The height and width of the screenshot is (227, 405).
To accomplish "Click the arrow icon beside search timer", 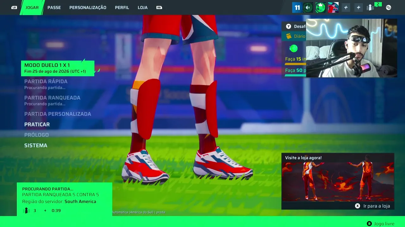I will [45, 211].
